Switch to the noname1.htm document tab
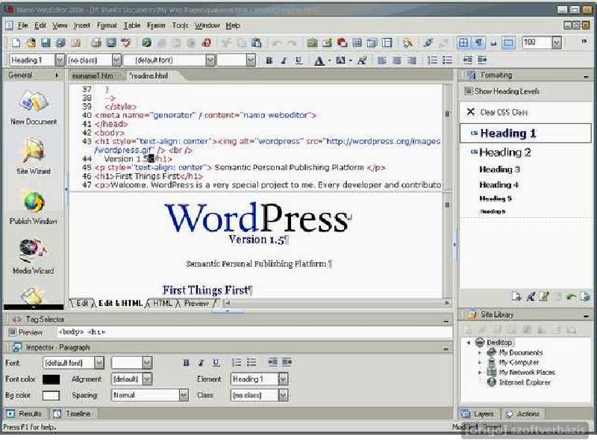The width and height of the screenshot is (597, 448). coord(93,76)
